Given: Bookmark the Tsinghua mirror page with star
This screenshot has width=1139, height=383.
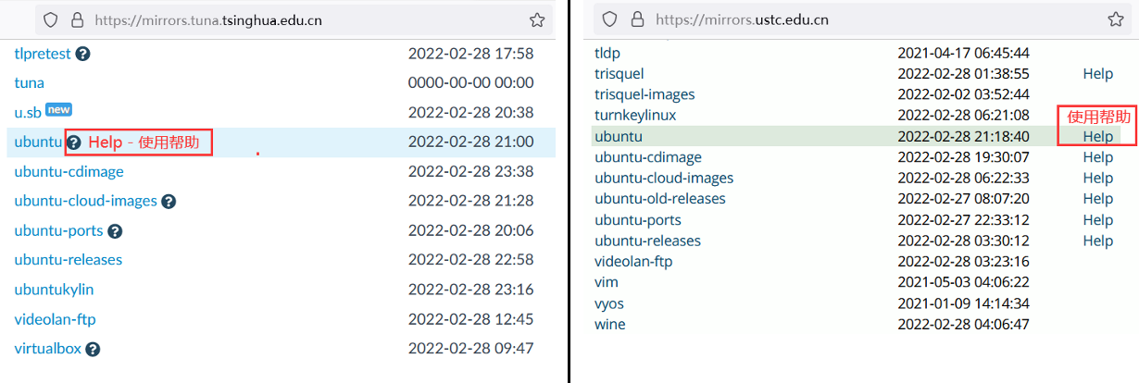Looking at the screenshot, I should click(537, 19).
